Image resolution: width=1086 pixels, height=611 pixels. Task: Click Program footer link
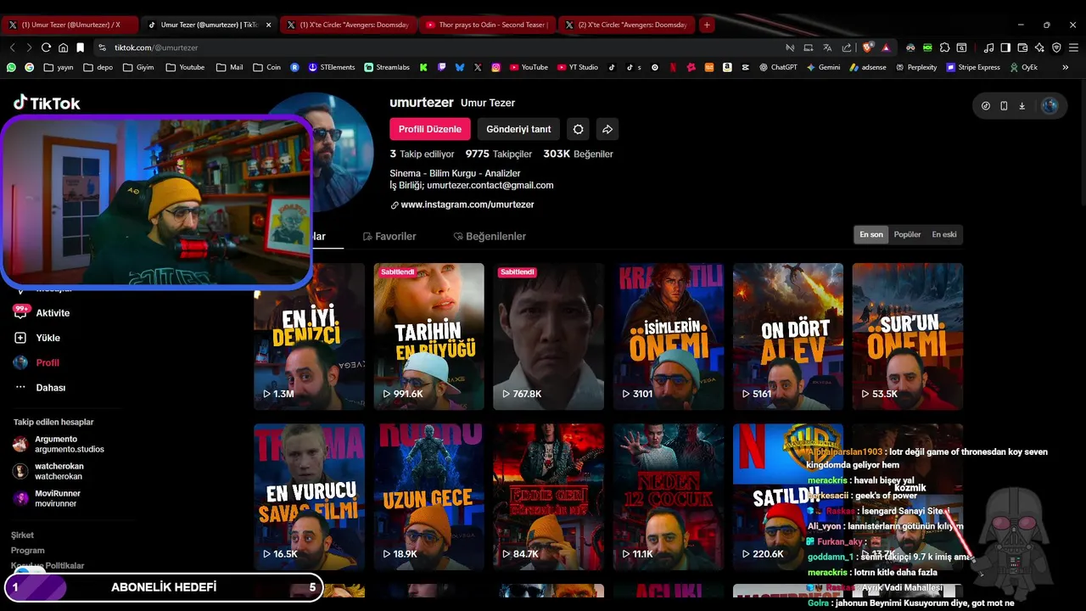28,551
